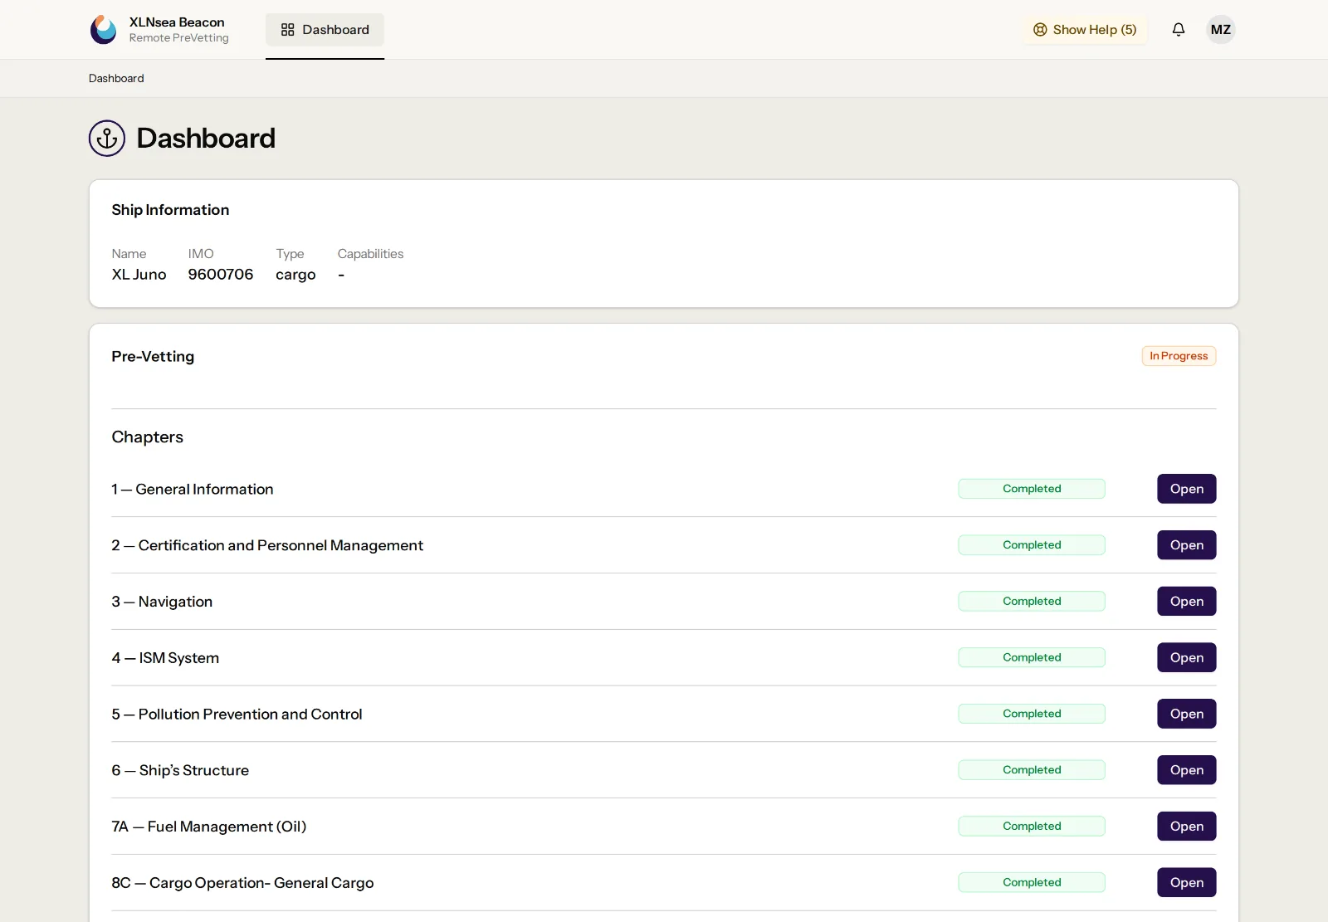Click Completed badge for ISM System
Image resolution: width=1328 pixels, height=922 pixels.
click(x=1032, y=658)
